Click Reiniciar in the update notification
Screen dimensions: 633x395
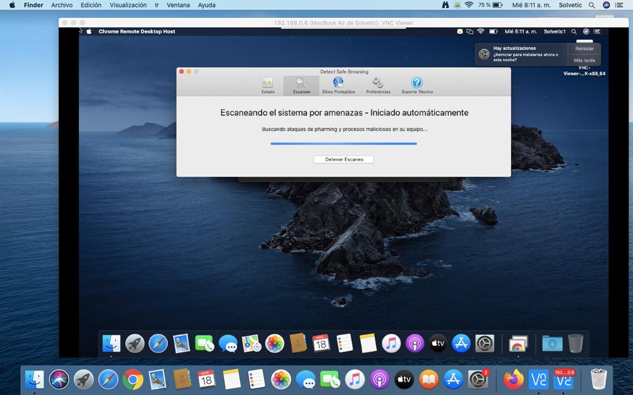584,49
